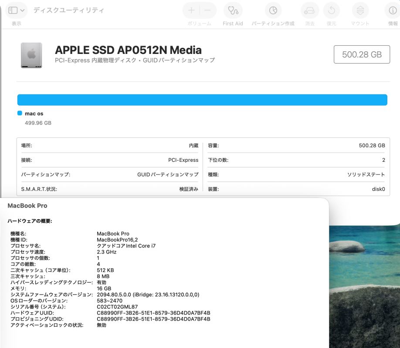Click the plus icon to add volume
Screen dimensions: 400x348
click(x=191, y=10)
